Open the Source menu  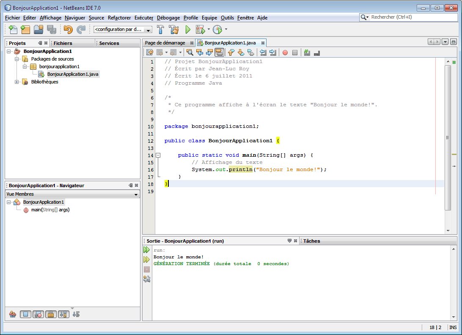point(96,18)
